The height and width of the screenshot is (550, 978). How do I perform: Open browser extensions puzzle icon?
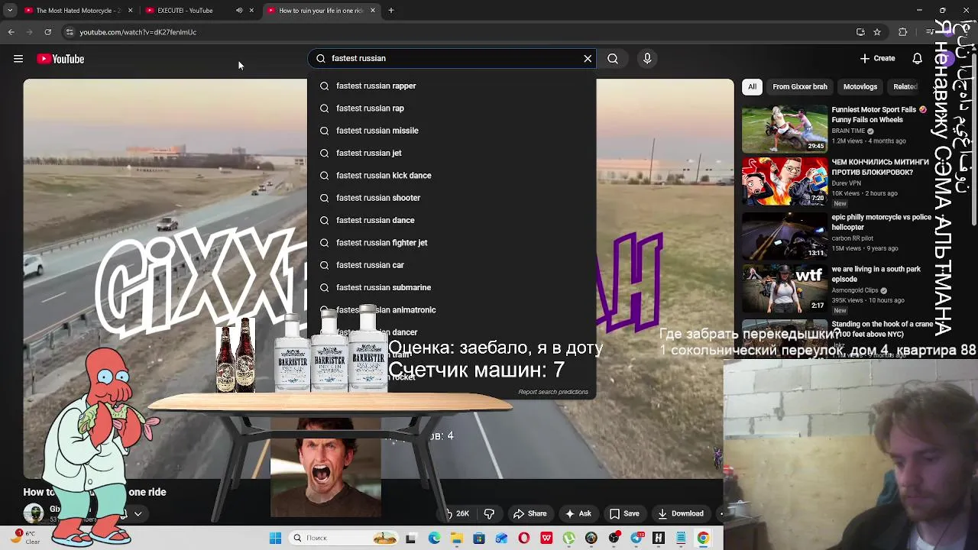coord(903,32)
